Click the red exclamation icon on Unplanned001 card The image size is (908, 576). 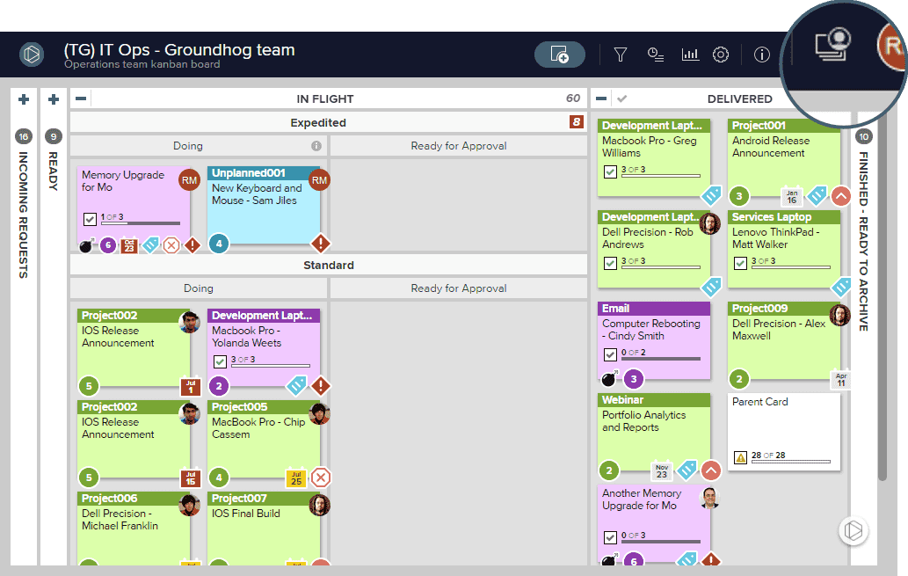point(320,244)
